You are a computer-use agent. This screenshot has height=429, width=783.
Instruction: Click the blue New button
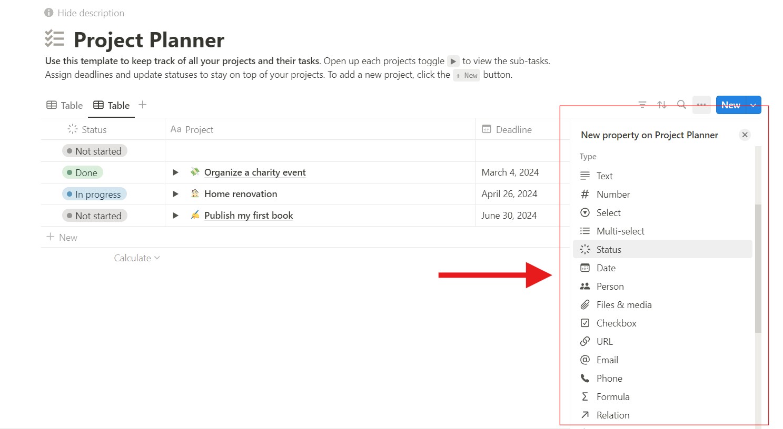point(730,105)
